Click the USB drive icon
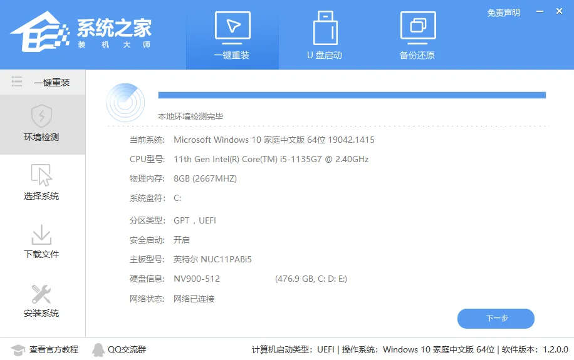This screenshot has height=360, width=574. click(325, 28)
